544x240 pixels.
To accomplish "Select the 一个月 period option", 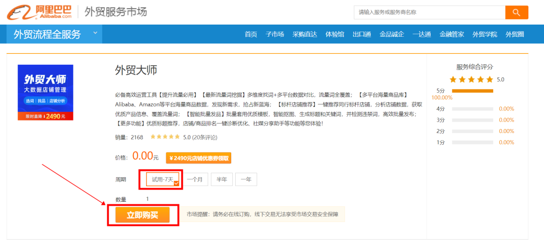I will click(x=195, y=179).
